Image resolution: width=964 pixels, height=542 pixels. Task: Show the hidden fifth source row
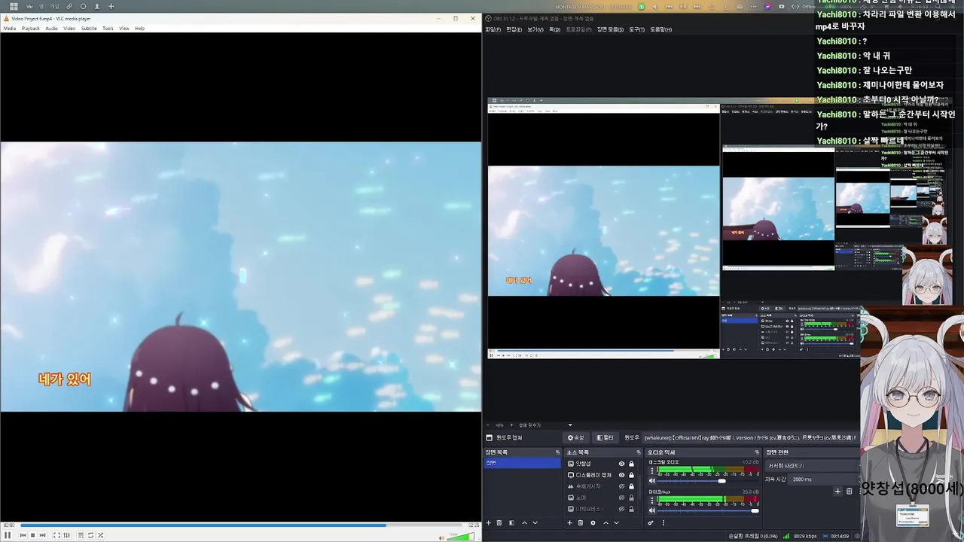(621, 509)
